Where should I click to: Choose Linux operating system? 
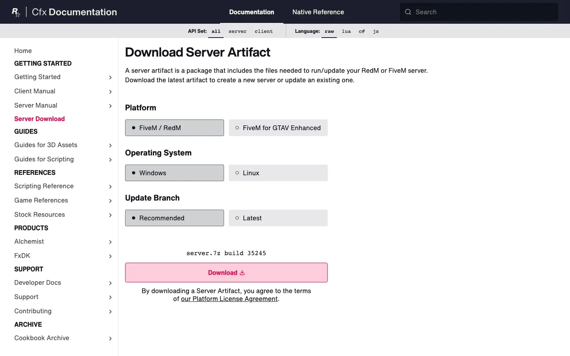278,173
